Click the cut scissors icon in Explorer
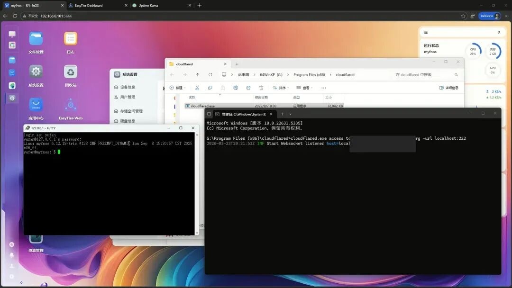The image size is (512, 288). coord(197,88)
